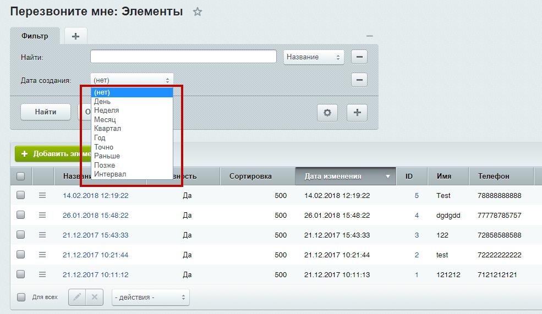Collapse the Дата создания dropdown showing (нет)

[132, 80]
